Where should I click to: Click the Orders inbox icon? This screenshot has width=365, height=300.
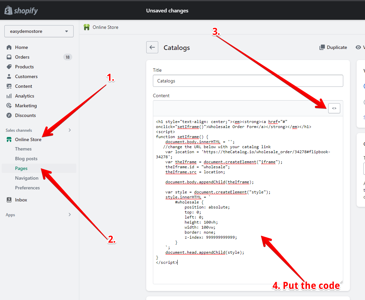(9, 57)
